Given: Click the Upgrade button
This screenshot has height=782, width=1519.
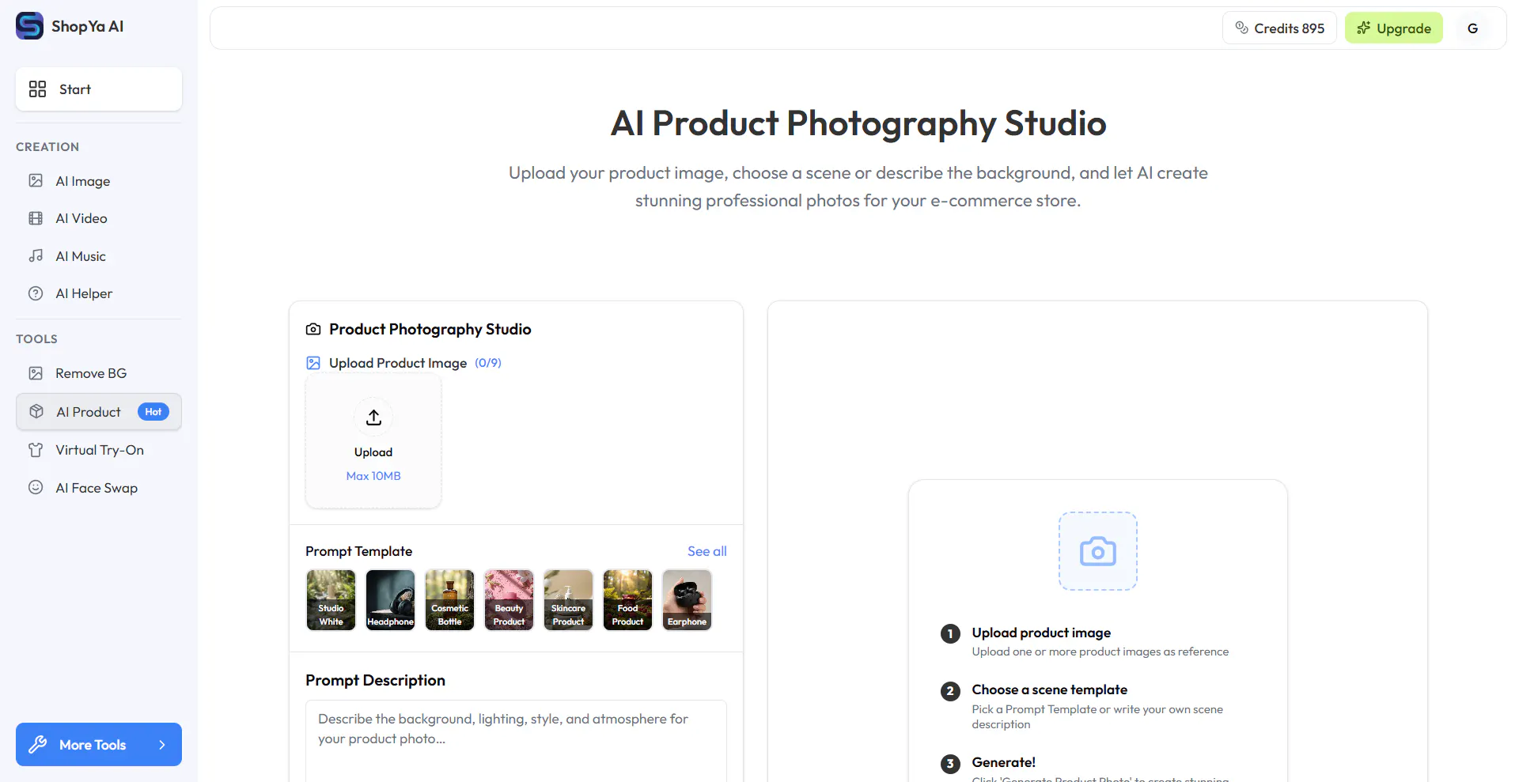Looking at the screenshot, I should click(x=1394, y=28).
